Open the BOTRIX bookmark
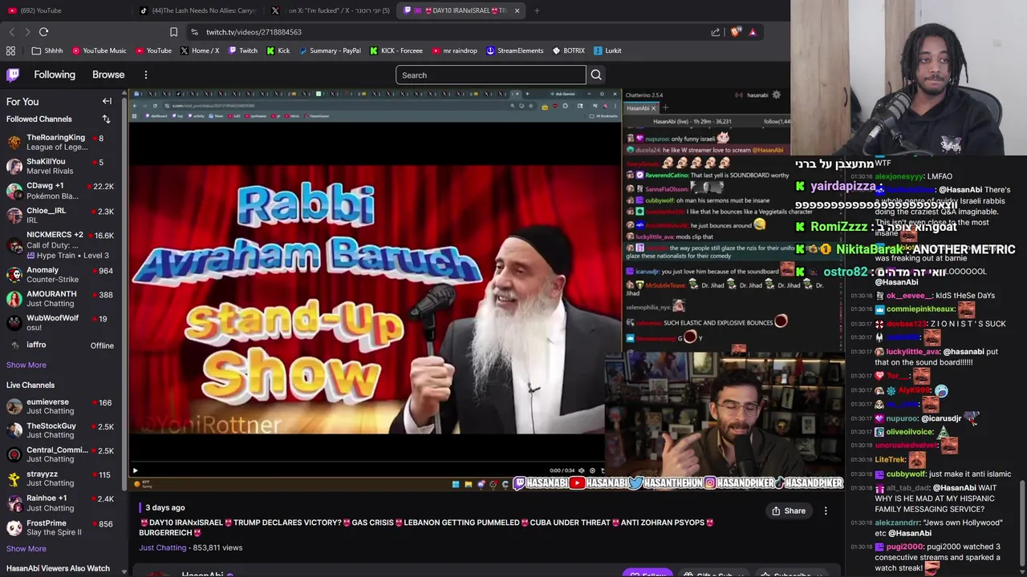 click(569, 50)
